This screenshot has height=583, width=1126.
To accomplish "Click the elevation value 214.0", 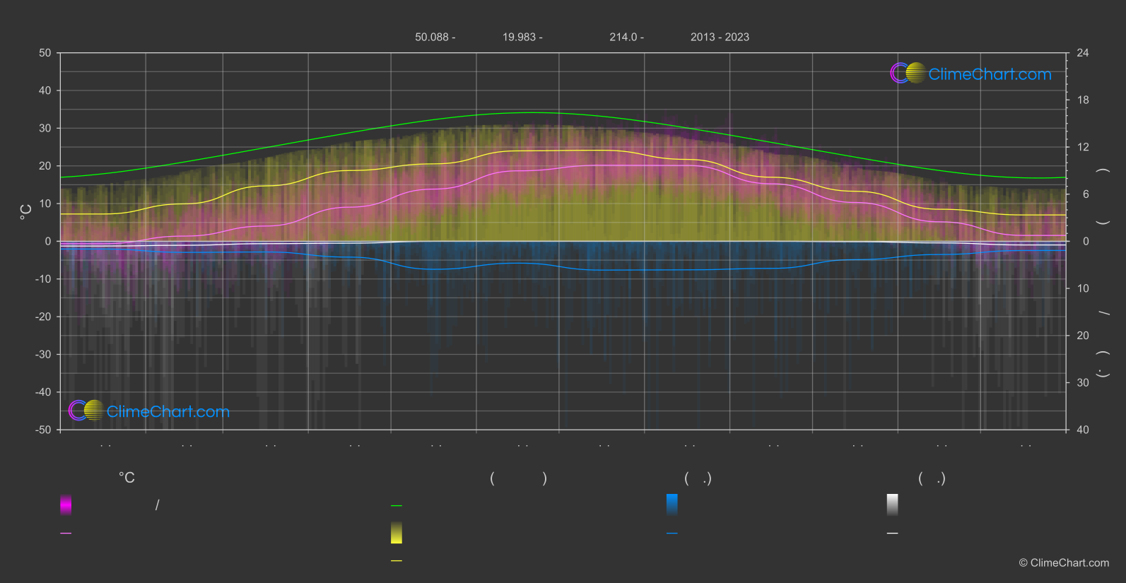I will 623,37.
